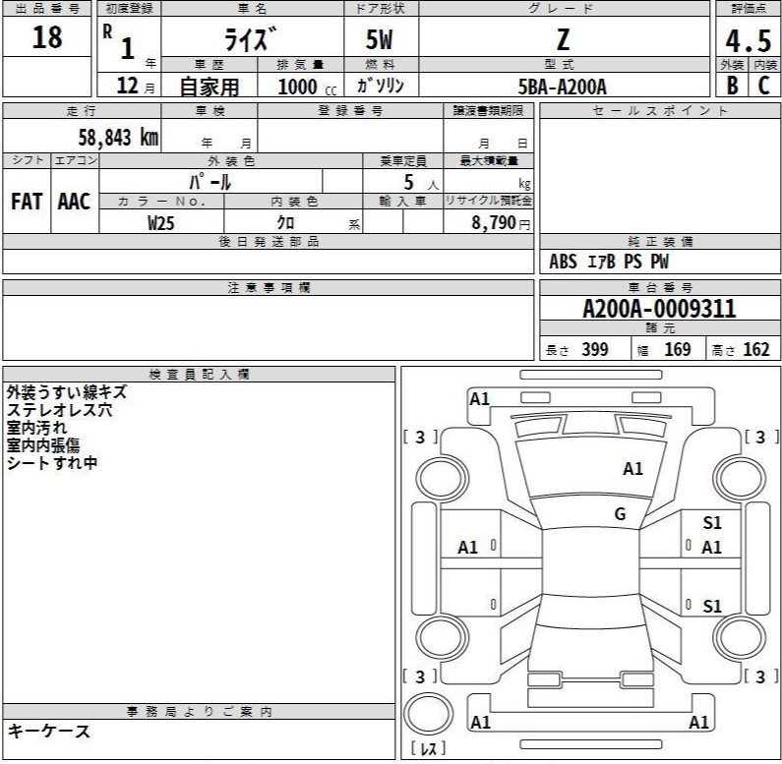Select exterior grade letter 'B'
Viewport: 782px width, 764px height.
pos(732,86)
